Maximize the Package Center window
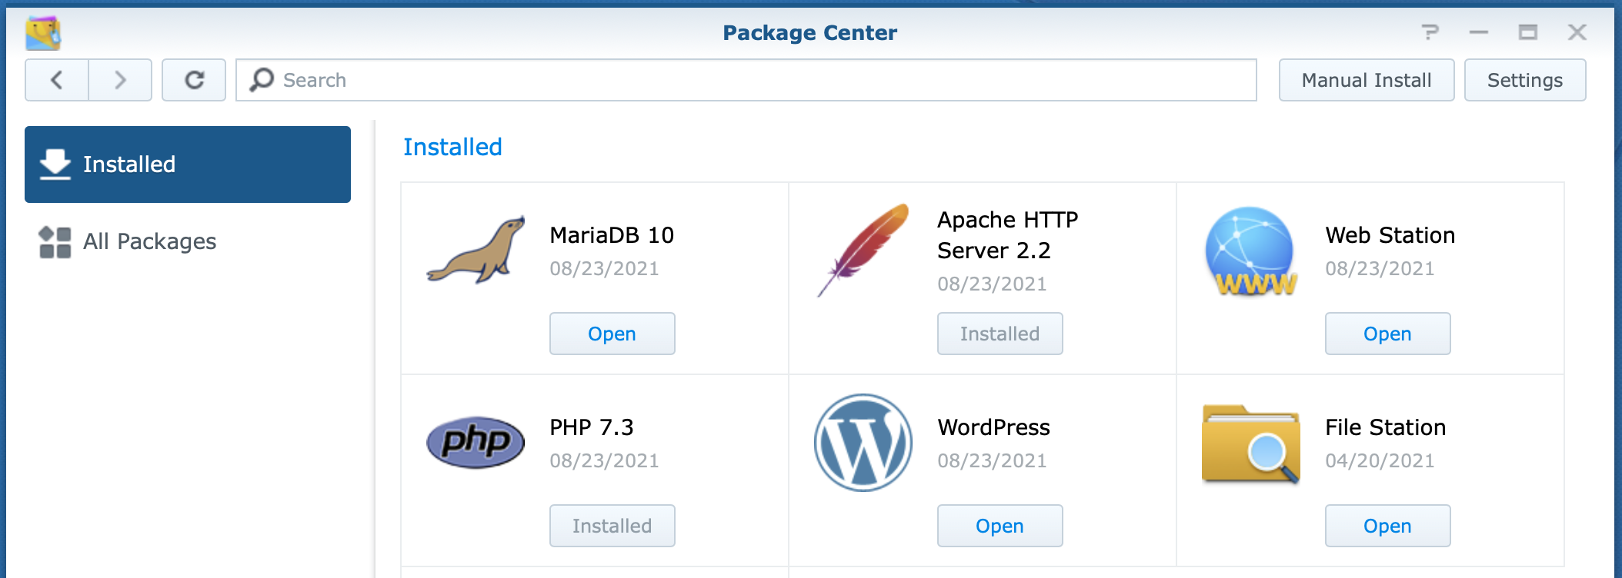 (1528, 32)
